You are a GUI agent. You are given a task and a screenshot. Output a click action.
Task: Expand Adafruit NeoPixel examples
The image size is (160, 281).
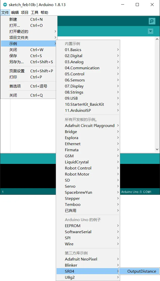88,259
